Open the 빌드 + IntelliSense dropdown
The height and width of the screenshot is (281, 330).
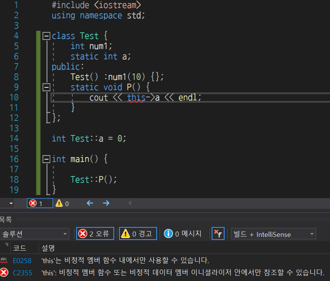click(x=273, y=234)
